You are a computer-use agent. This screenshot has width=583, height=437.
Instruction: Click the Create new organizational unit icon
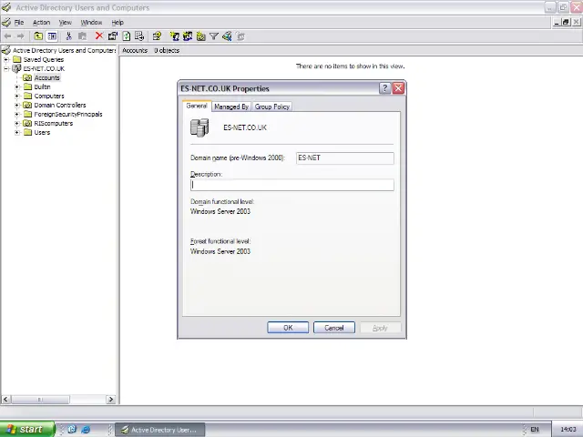point(200,36)
